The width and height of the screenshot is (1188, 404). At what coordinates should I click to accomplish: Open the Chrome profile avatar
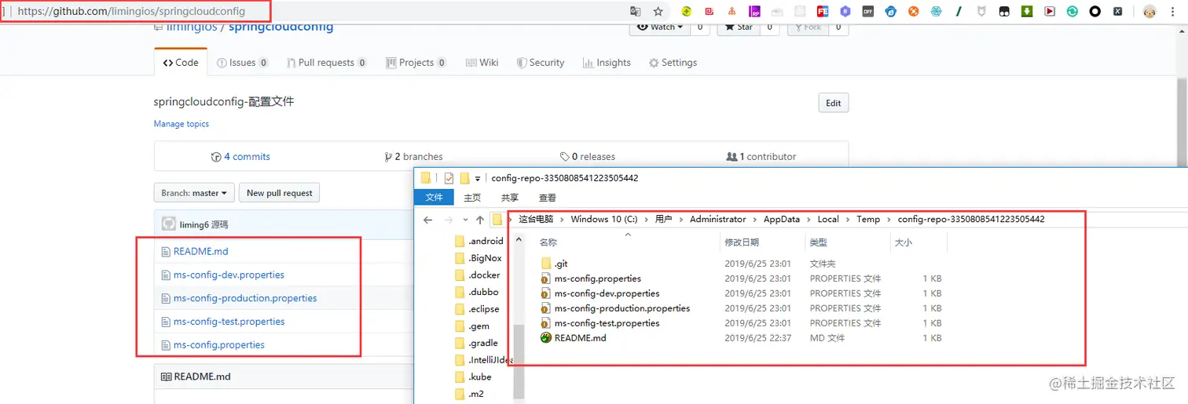pos(1149,12)
